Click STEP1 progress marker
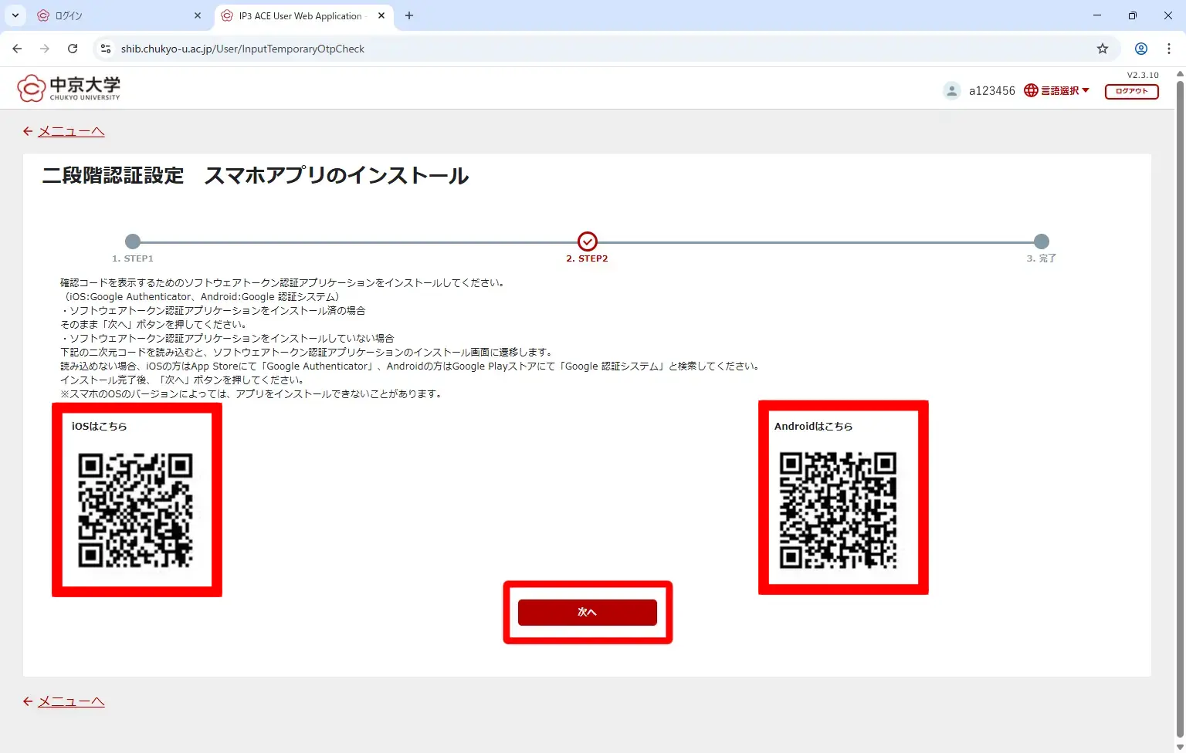Viewport: 1186px width, 753px height. tap(133, 241)
